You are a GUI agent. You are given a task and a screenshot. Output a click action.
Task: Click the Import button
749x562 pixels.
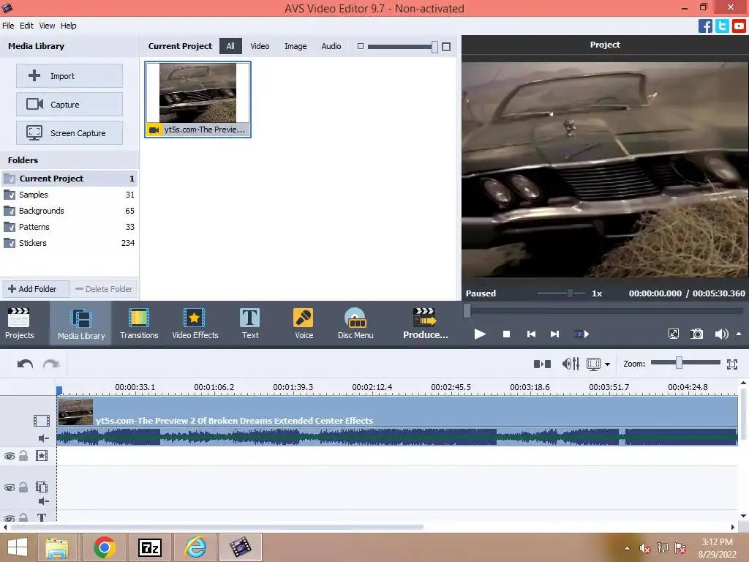coord(69,76)
